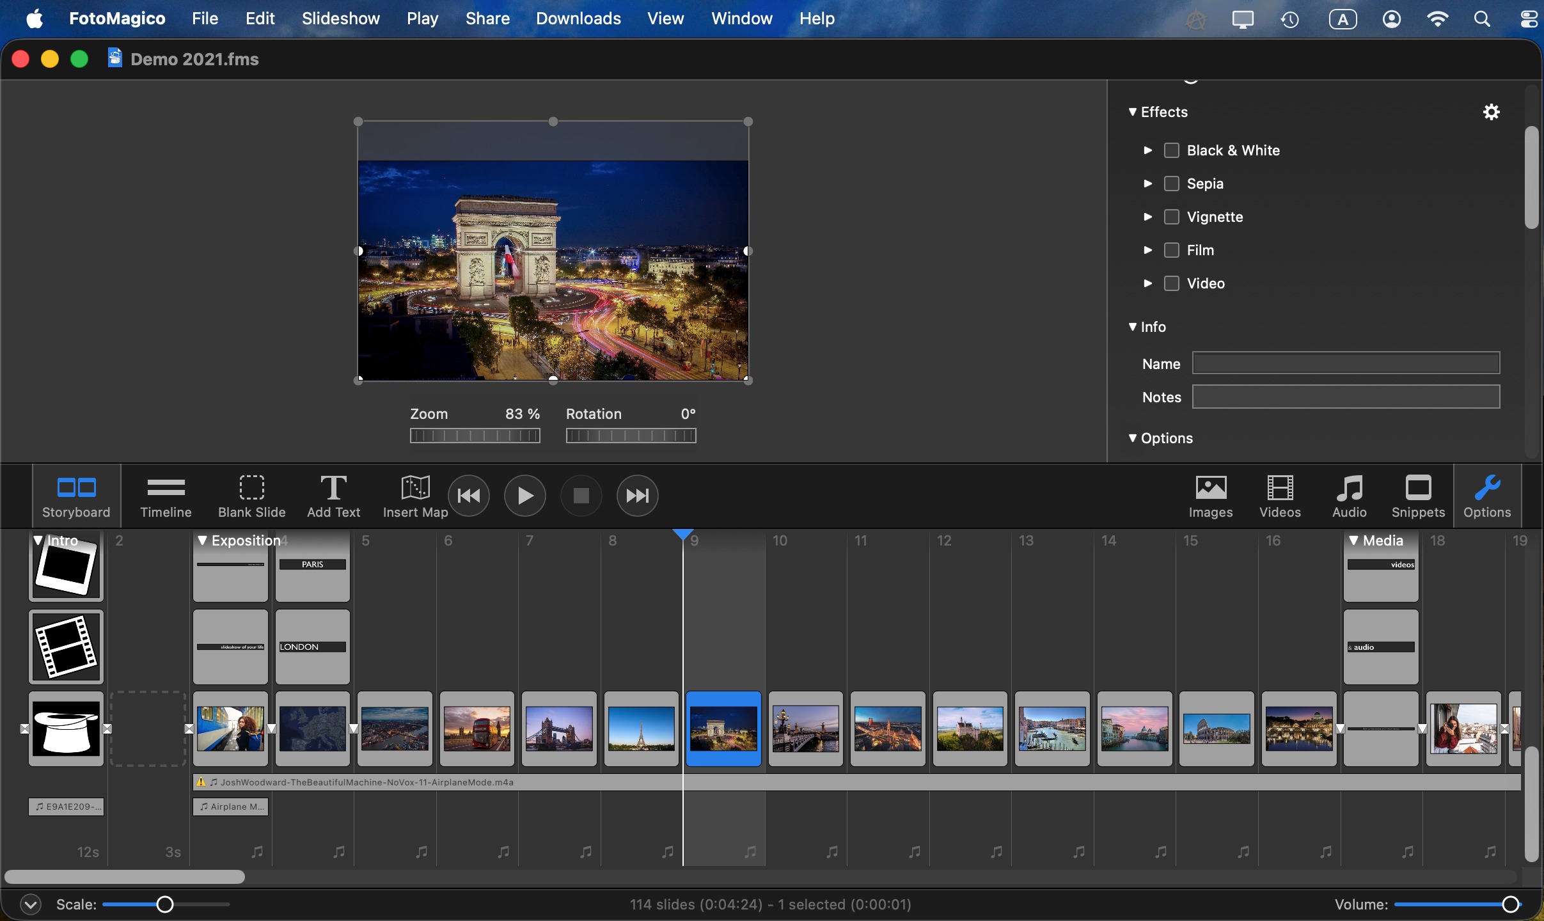This screenshot has width=1544, height=921.
Task: Expand Vignette effect settings
Action: (1148, 217)
